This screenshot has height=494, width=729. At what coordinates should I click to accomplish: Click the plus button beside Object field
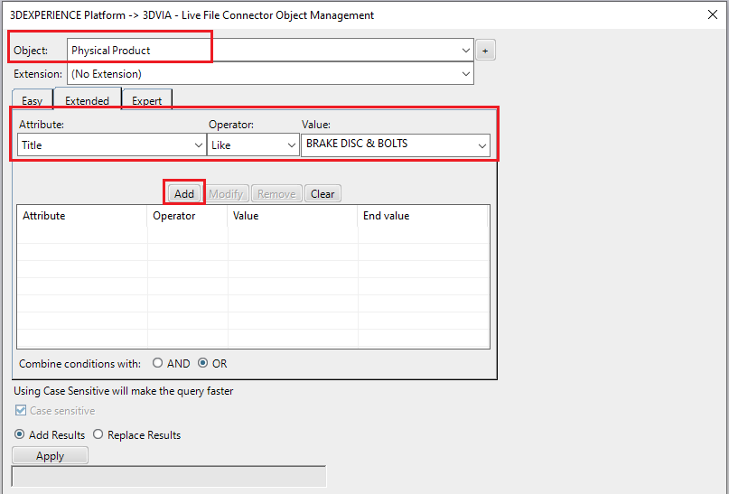click(485, 51)
